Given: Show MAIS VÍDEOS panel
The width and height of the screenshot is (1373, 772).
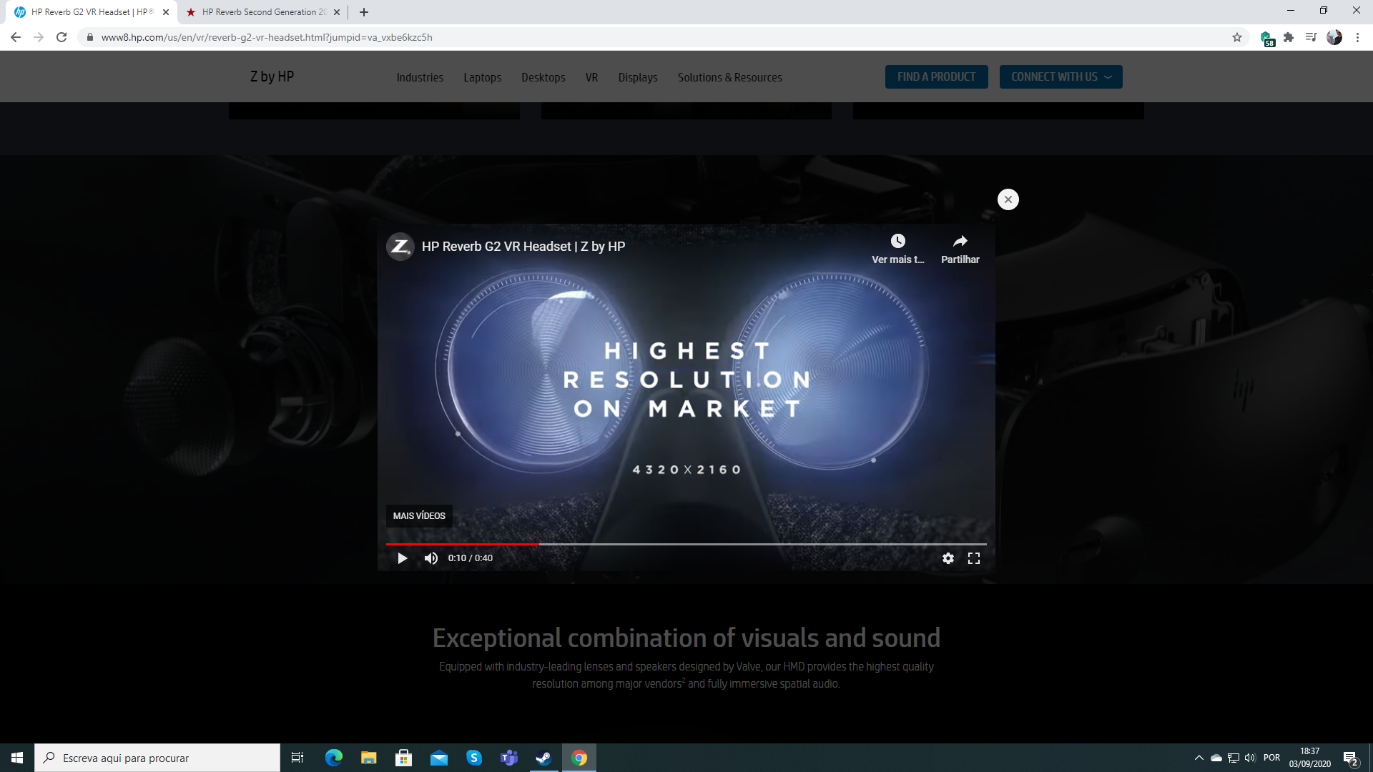Looking at the screenshot, I should point(419,516).
